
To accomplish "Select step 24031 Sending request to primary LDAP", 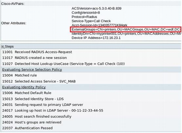I will click(x=43, y=105).
